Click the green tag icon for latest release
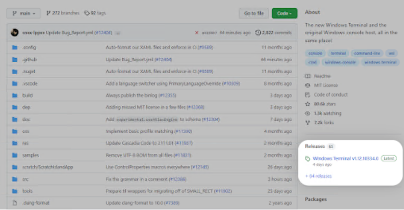The image size is (404, 210). click(x=308, y=159)
